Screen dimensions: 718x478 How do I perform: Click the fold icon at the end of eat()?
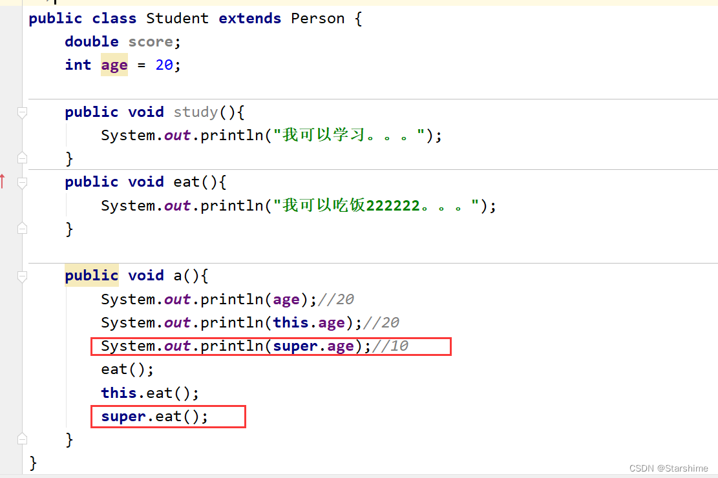[x=22, y=228]
